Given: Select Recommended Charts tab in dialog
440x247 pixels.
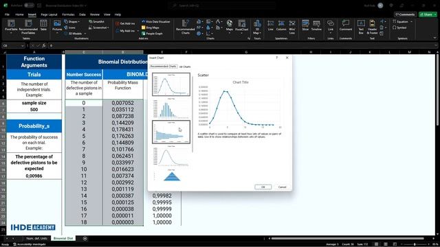Looking at the screenshot, I should tap(164, 67).
